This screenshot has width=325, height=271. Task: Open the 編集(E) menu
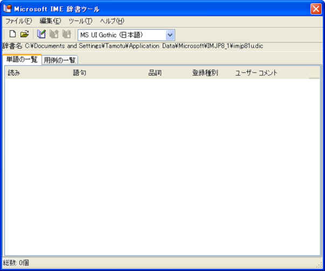[x=50, y=21]
